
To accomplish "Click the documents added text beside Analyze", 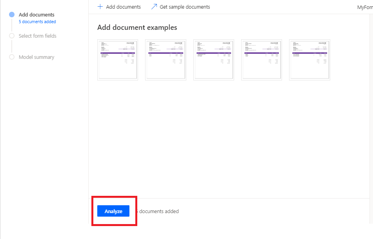I will pos(158,212).
